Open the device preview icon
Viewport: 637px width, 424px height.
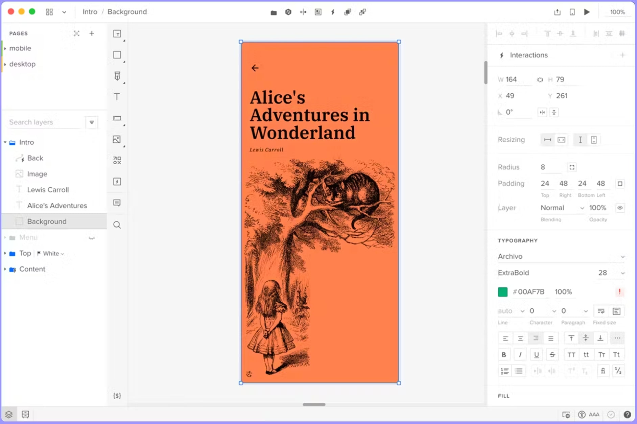pos(572,12)
